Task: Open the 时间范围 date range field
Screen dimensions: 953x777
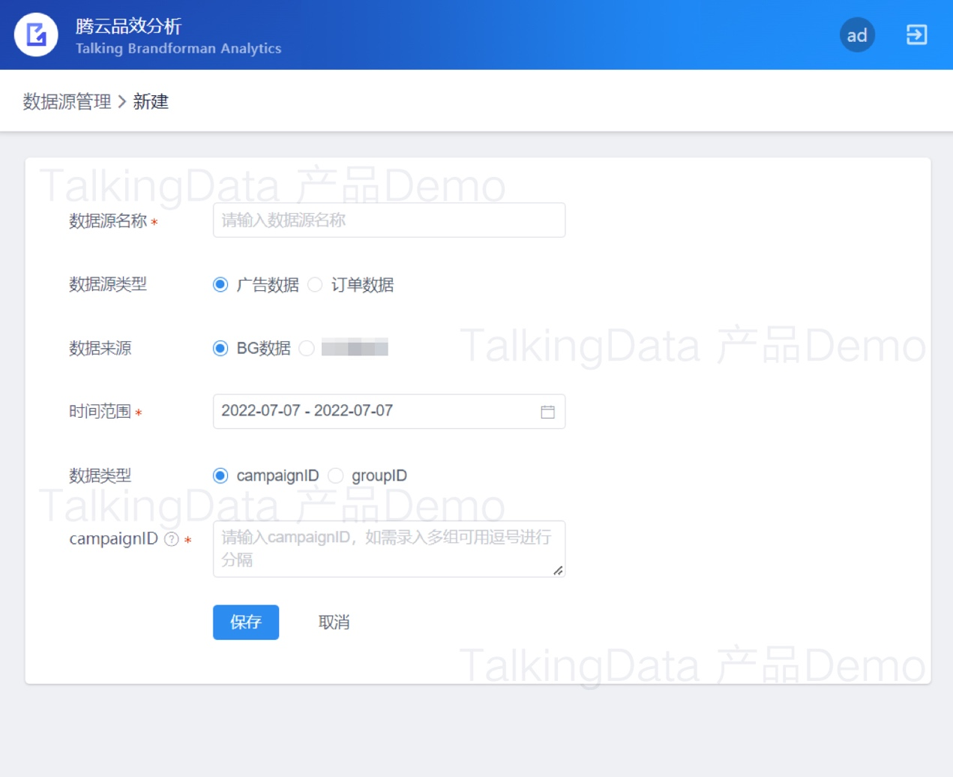Action: (389, 412)
